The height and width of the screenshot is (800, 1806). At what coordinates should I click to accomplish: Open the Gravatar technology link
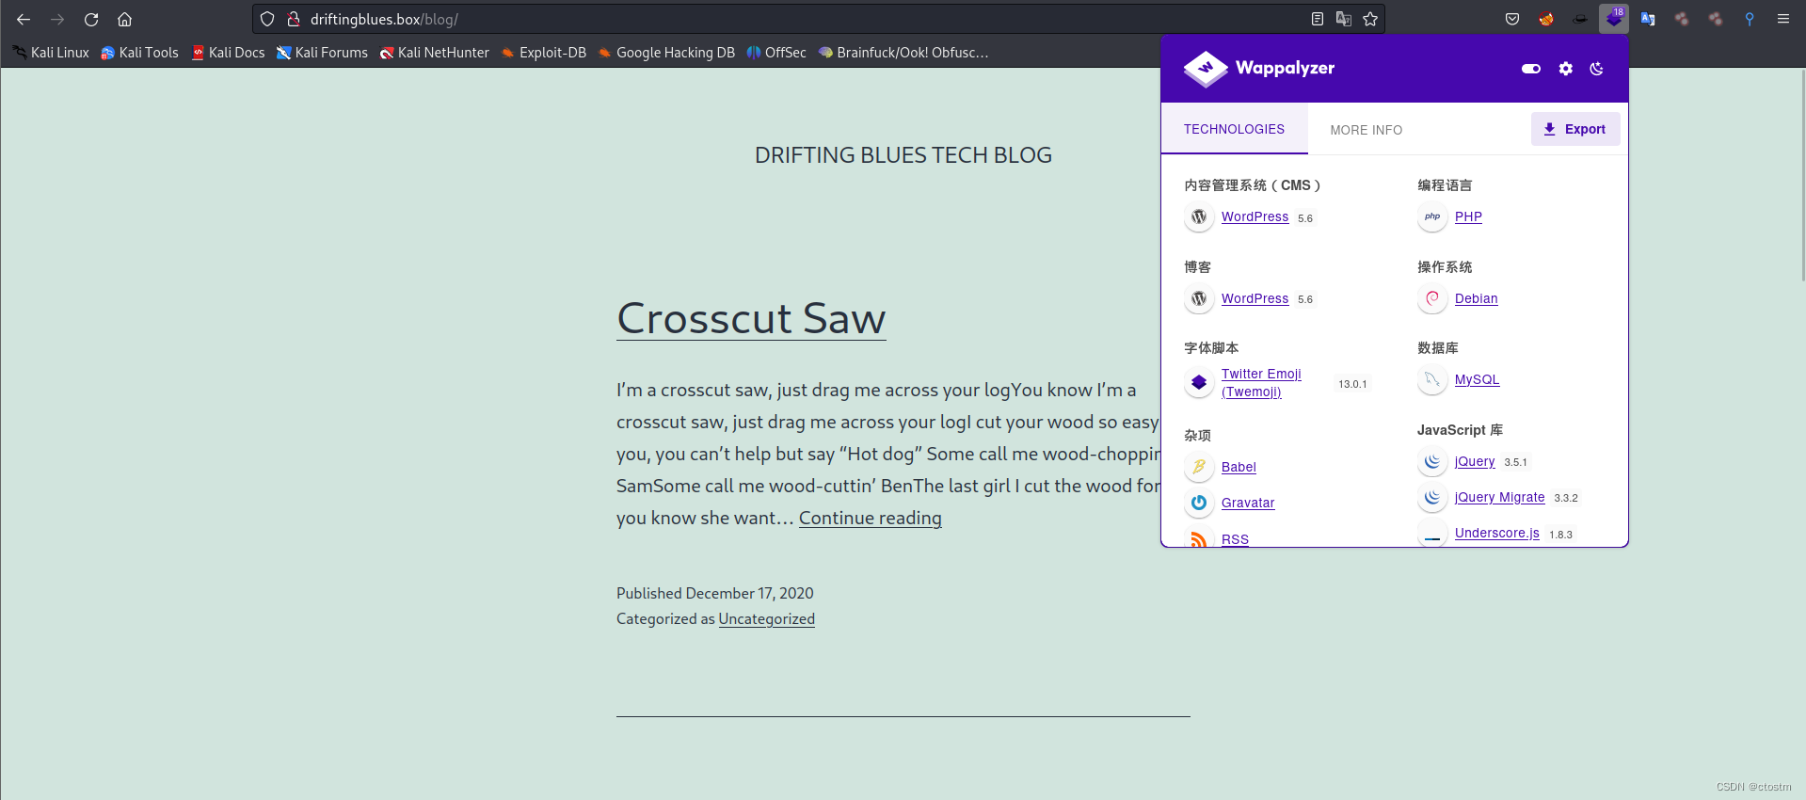[x=1248, y=503]
